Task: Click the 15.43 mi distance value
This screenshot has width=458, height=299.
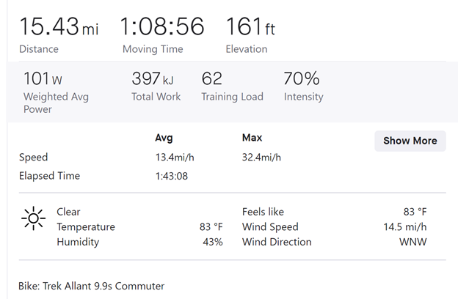Action: (x=59, y=27)
